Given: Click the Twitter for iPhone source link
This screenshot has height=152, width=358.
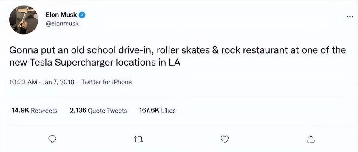Looking at the screenshot, I should click(x=107, y=82).
